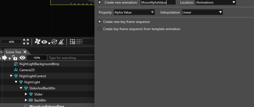Open the Property dropdown showing Alpha Value

point(134,12)
